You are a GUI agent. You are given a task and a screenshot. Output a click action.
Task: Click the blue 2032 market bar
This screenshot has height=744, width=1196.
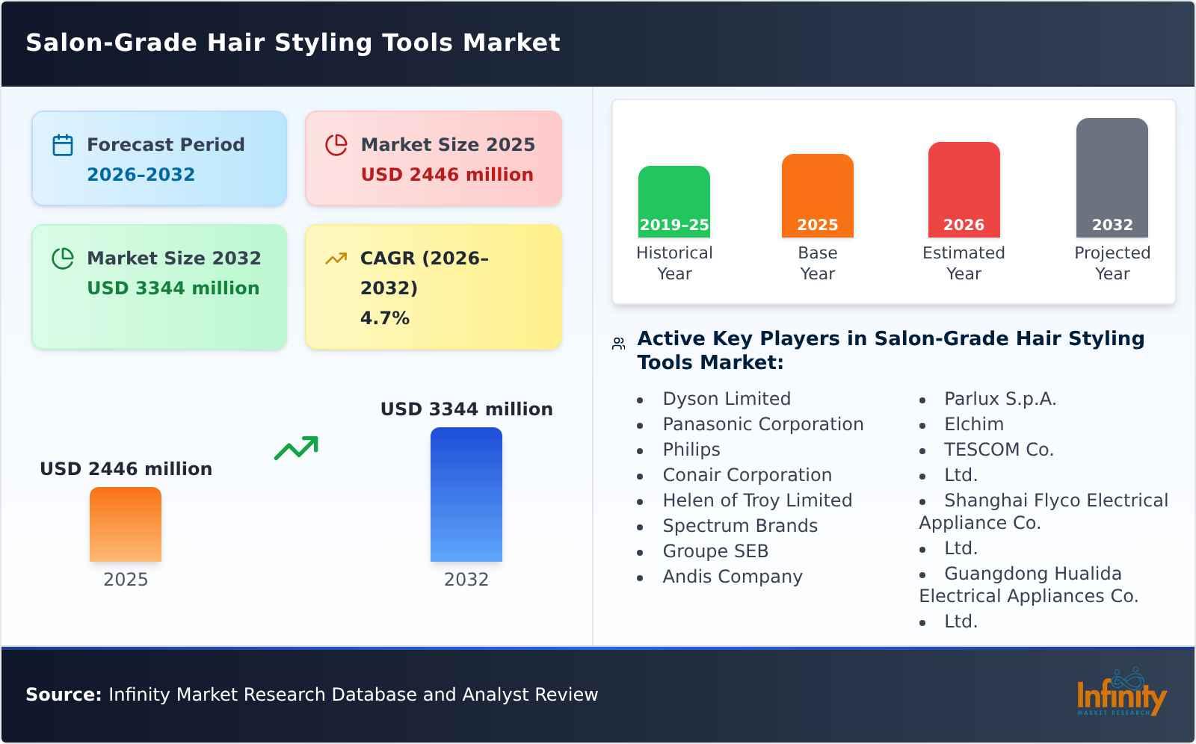(466, 493)
